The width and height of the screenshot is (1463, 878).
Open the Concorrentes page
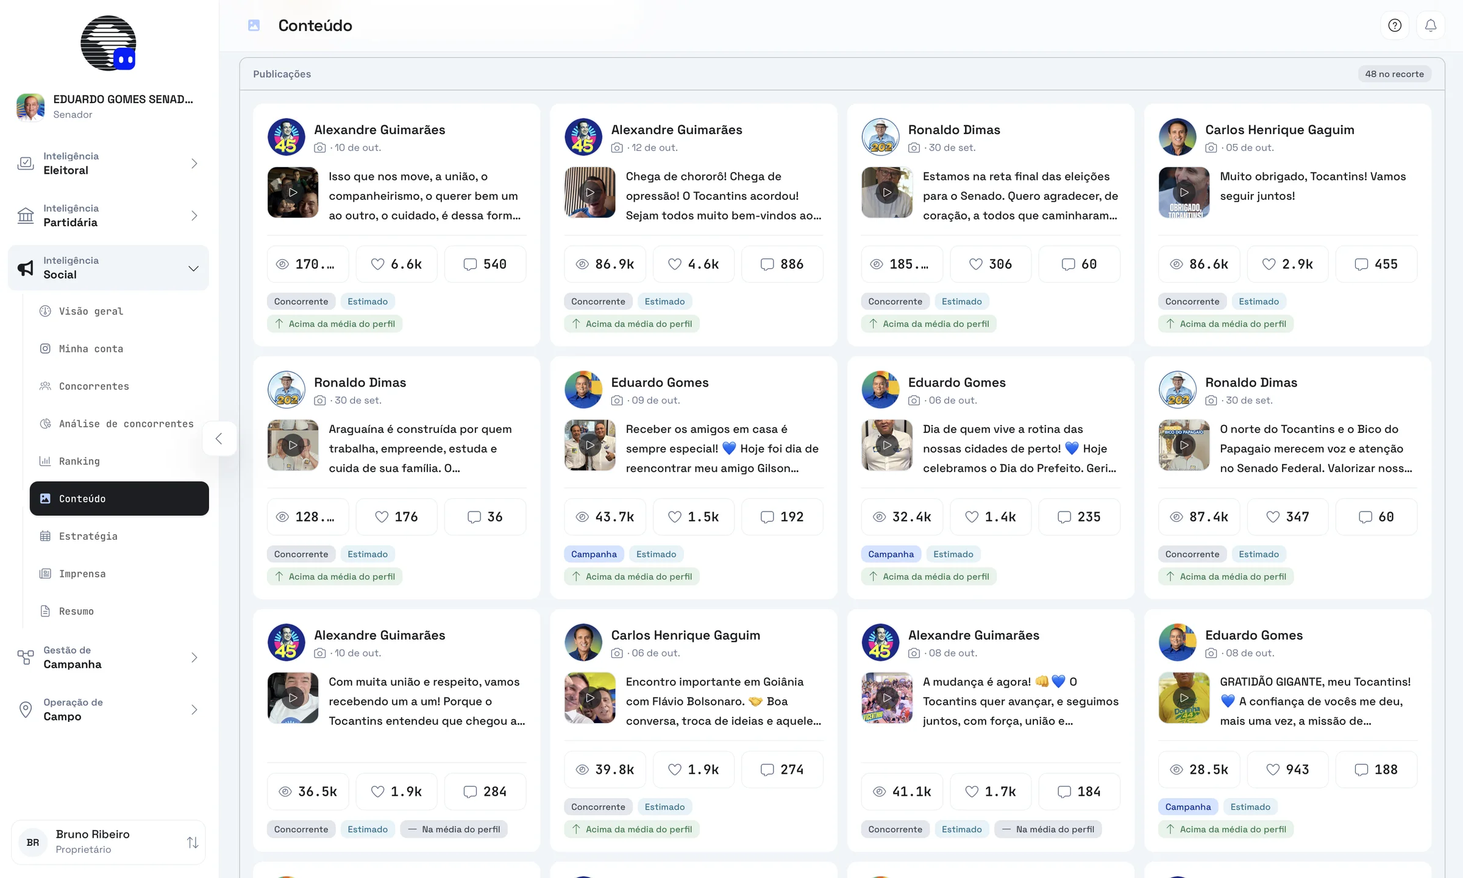click(119, 386)
